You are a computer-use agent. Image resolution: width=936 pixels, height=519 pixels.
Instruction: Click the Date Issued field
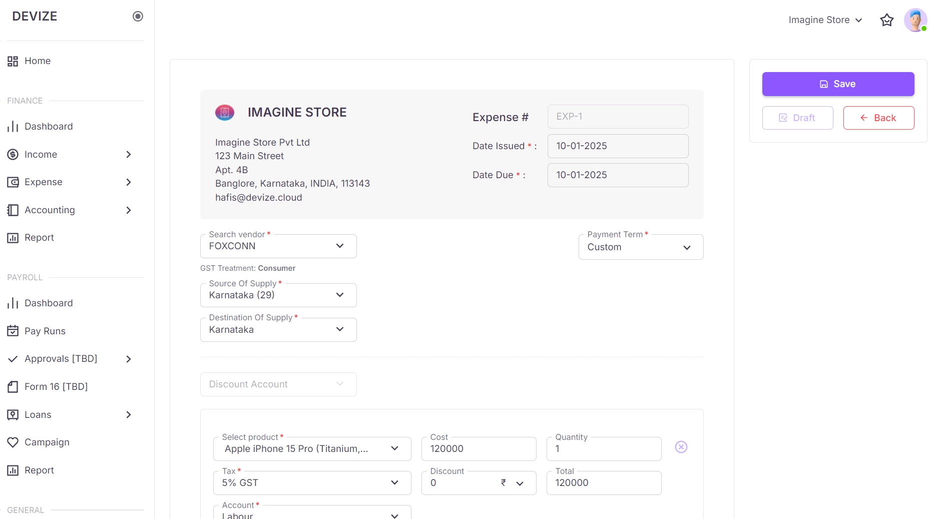(x=618, y=146)
